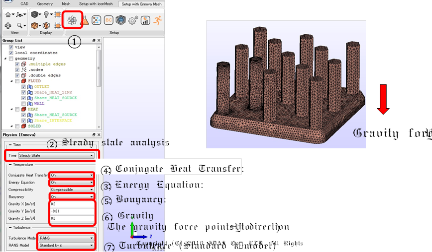Click the chart report icon in Setup
432x252 pixels.
pyautogui.click(x=145, y=20)
